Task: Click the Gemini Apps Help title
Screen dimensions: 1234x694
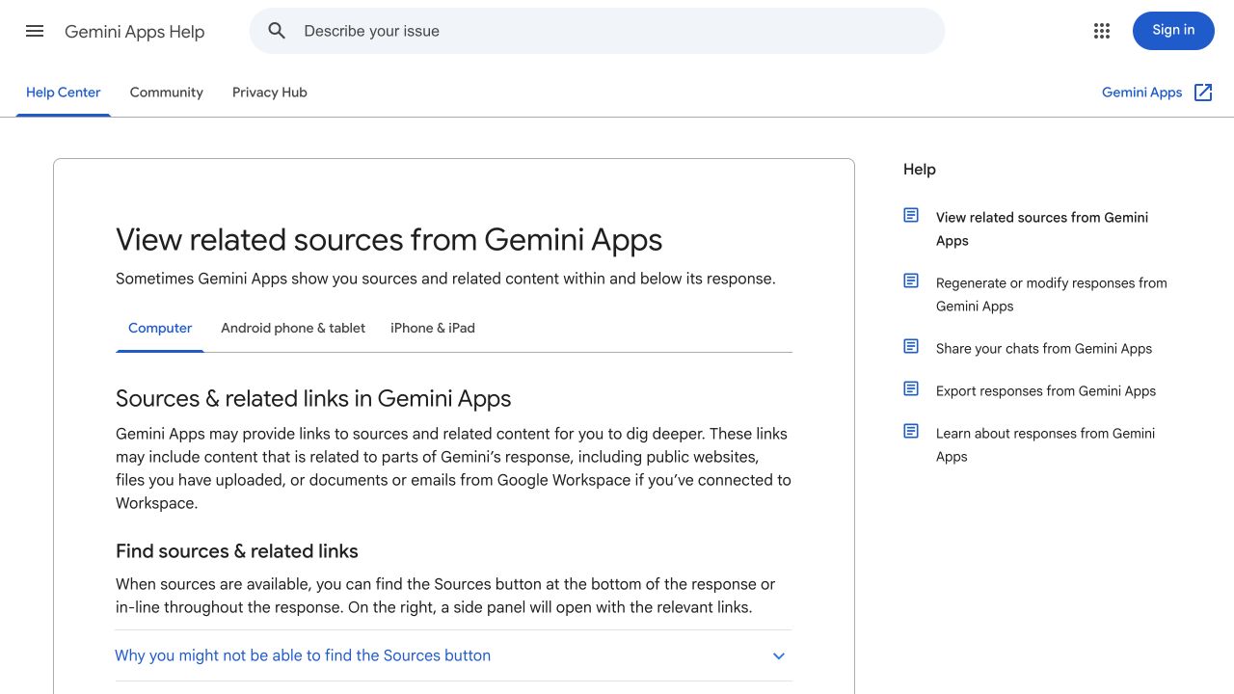Action: pyautogui.click(x=135, y=32)
